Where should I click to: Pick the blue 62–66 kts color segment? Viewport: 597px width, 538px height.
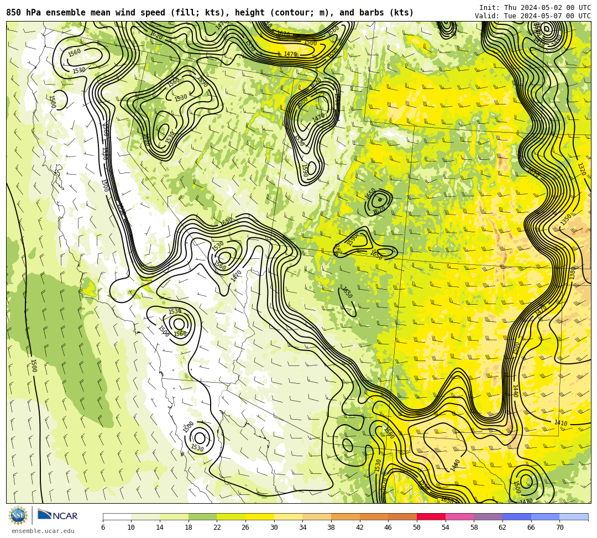click(x=517, y=516)
